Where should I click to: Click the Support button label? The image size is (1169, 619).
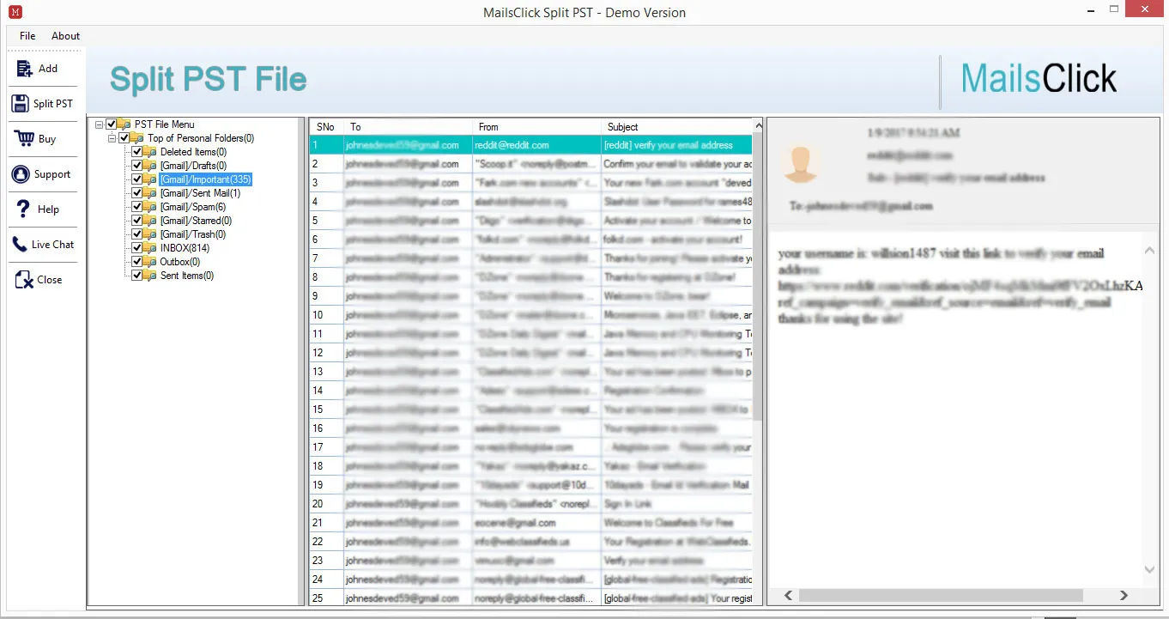pos(52,174)
